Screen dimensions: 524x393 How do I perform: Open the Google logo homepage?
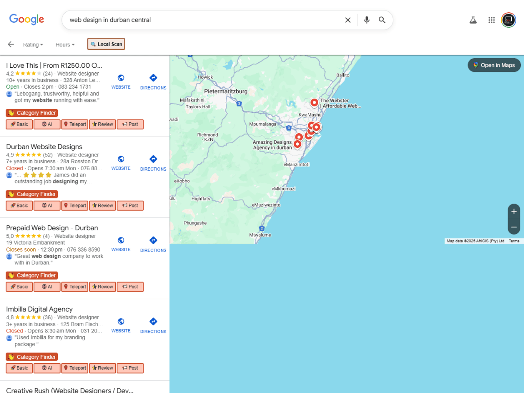(26, 20)
